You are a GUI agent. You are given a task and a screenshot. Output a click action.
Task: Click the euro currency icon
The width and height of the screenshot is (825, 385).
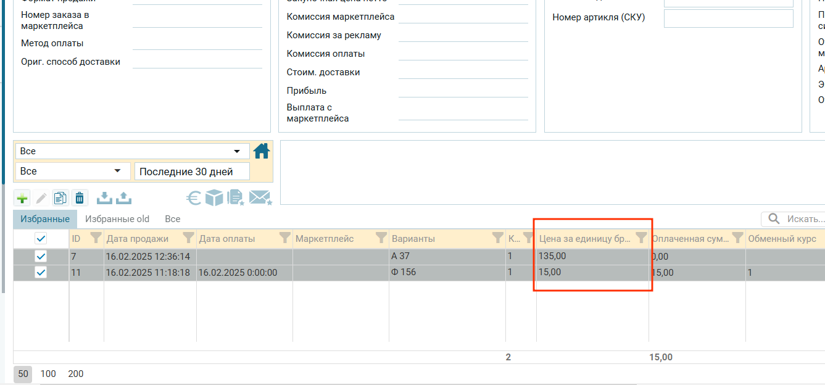tap(194, 198)
